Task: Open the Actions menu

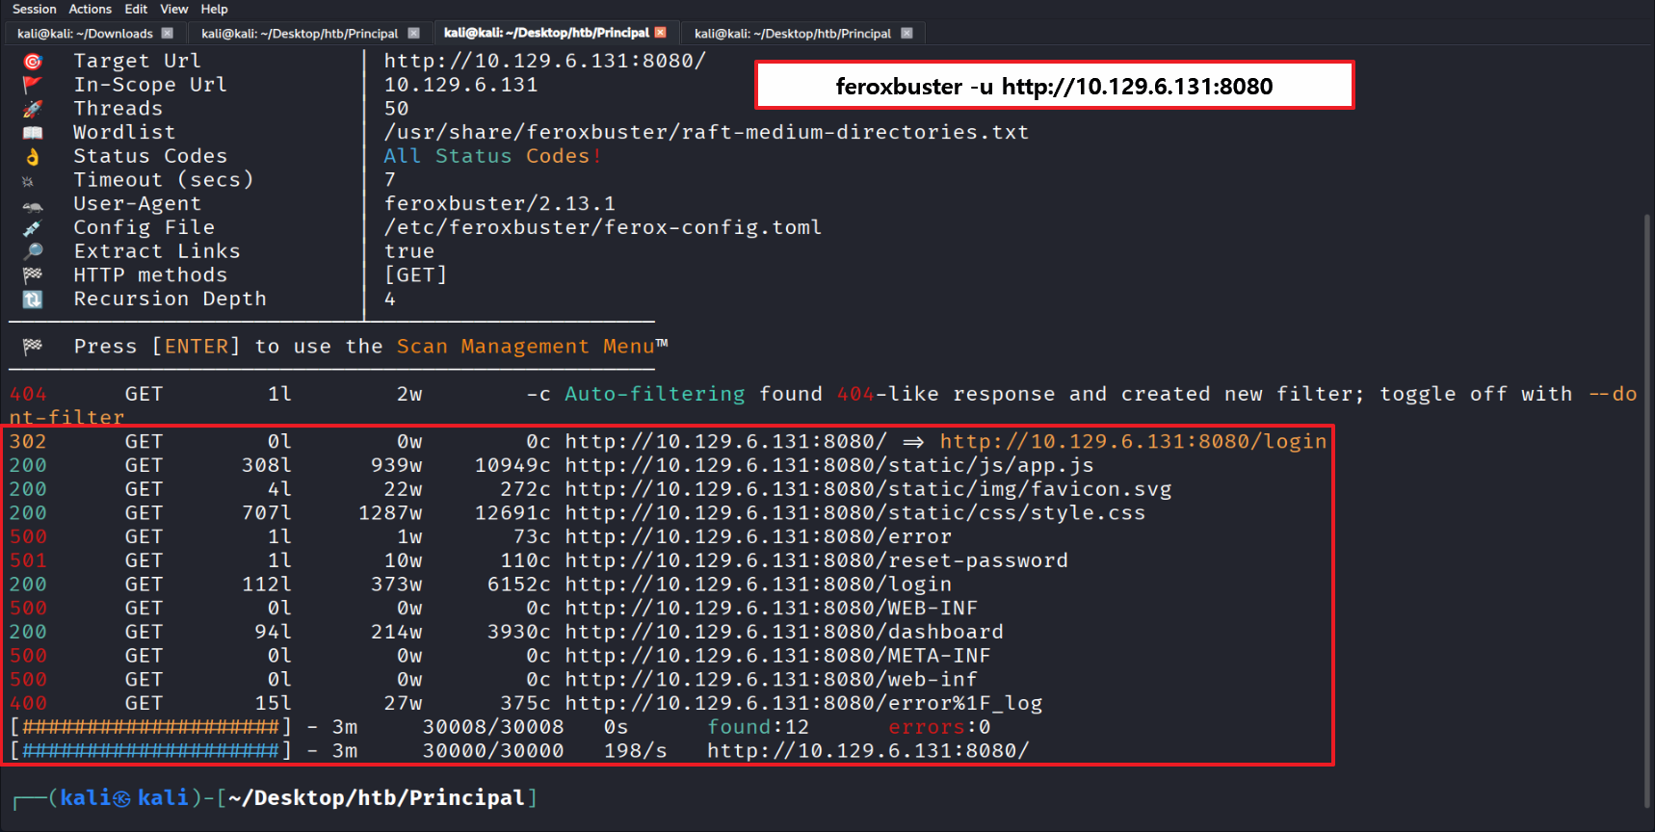Action: (x=91, y=9)
